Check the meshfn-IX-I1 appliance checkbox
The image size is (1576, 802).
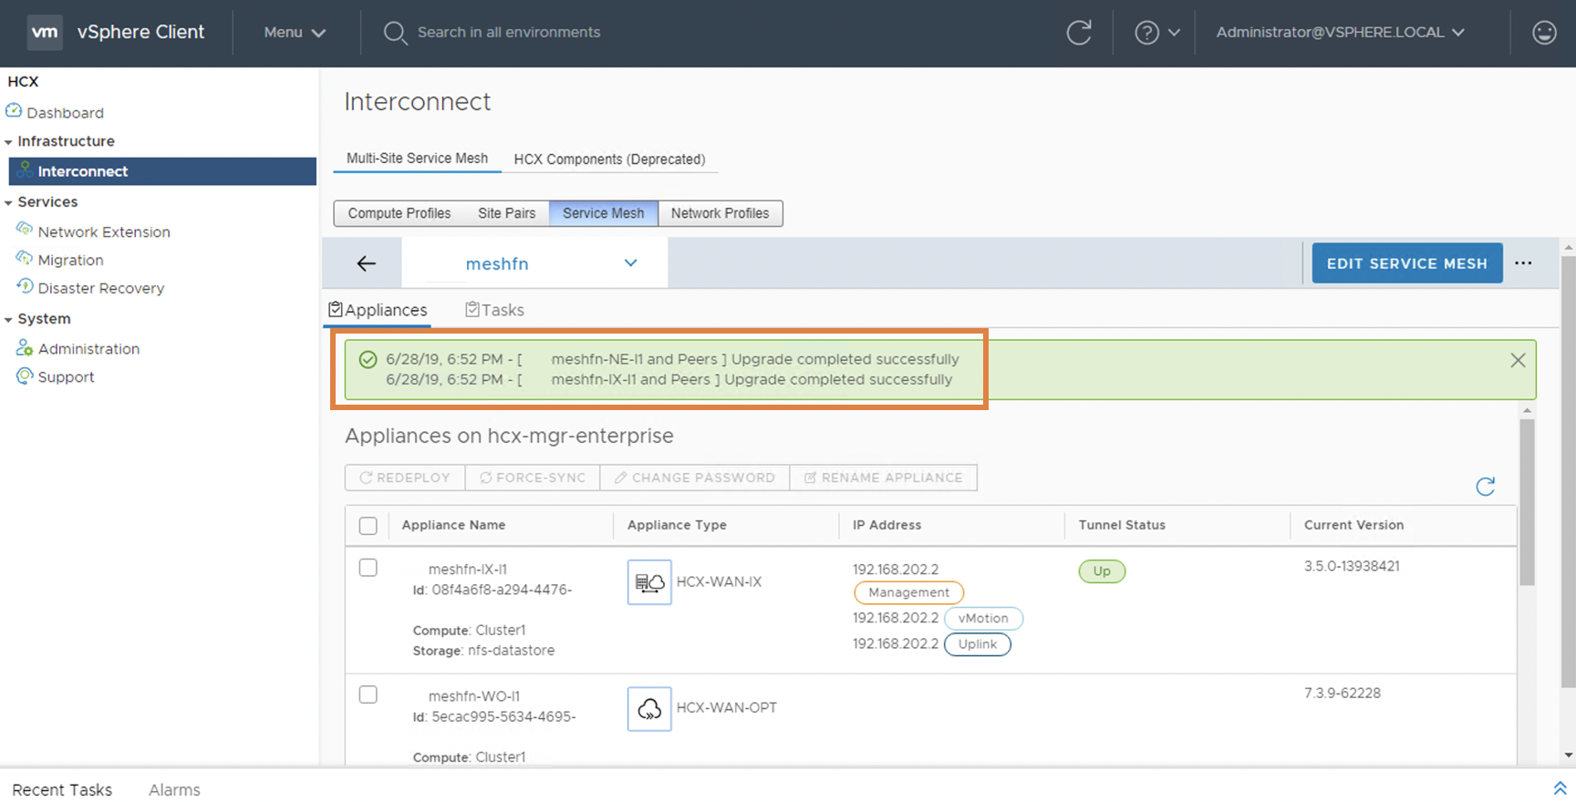click(368, 568)
